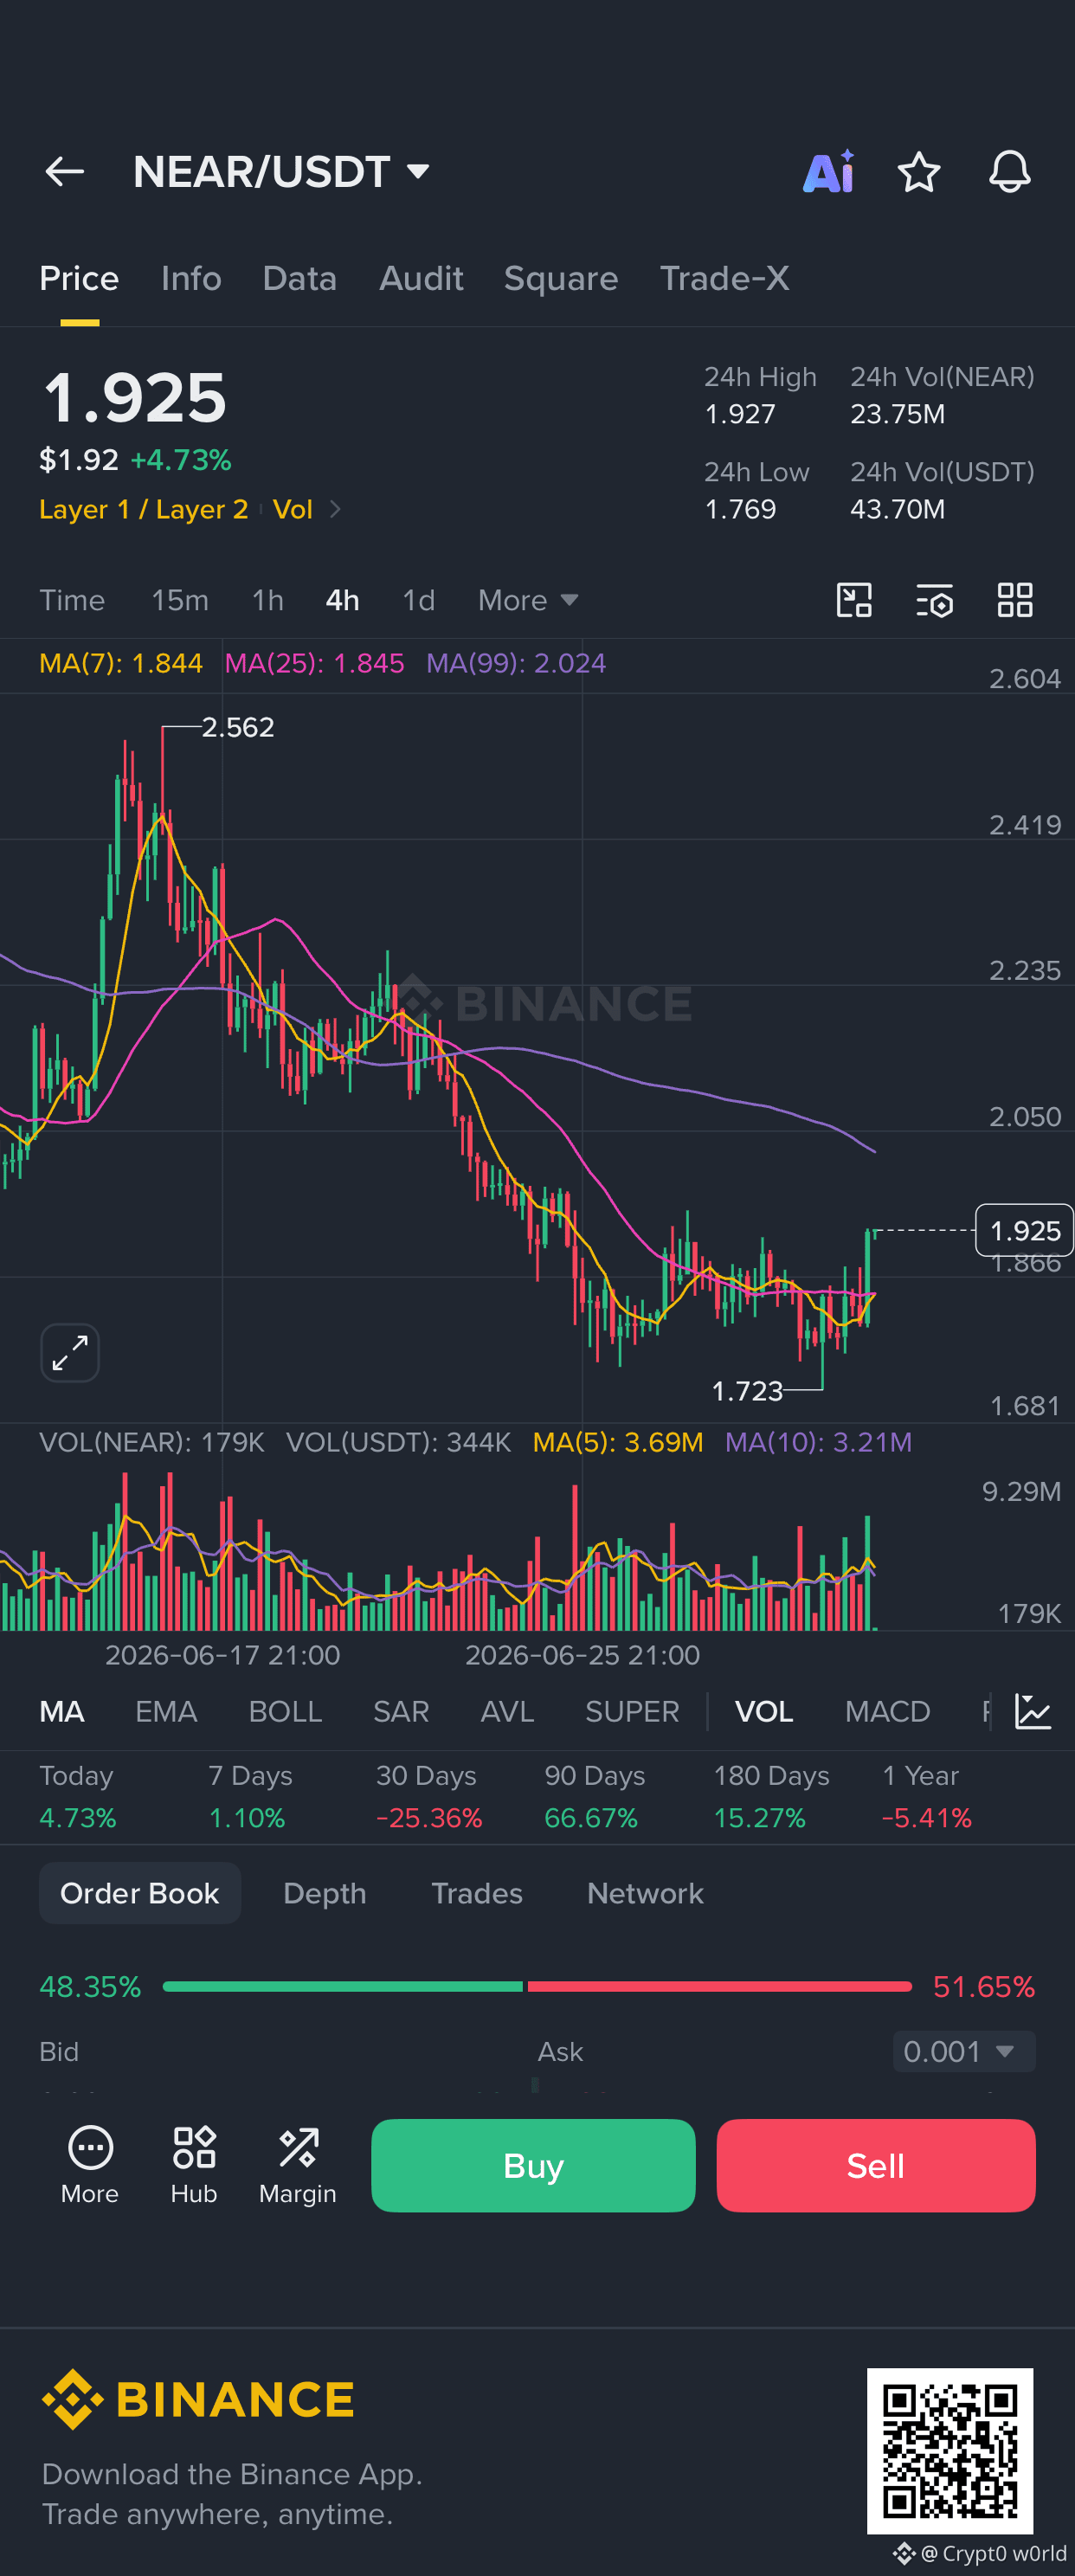Open indicator settings chart icon

point(1033,1711)
